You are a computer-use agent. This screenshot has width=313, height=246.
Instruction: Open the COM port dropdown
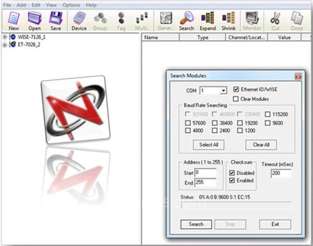coord(223,91)
